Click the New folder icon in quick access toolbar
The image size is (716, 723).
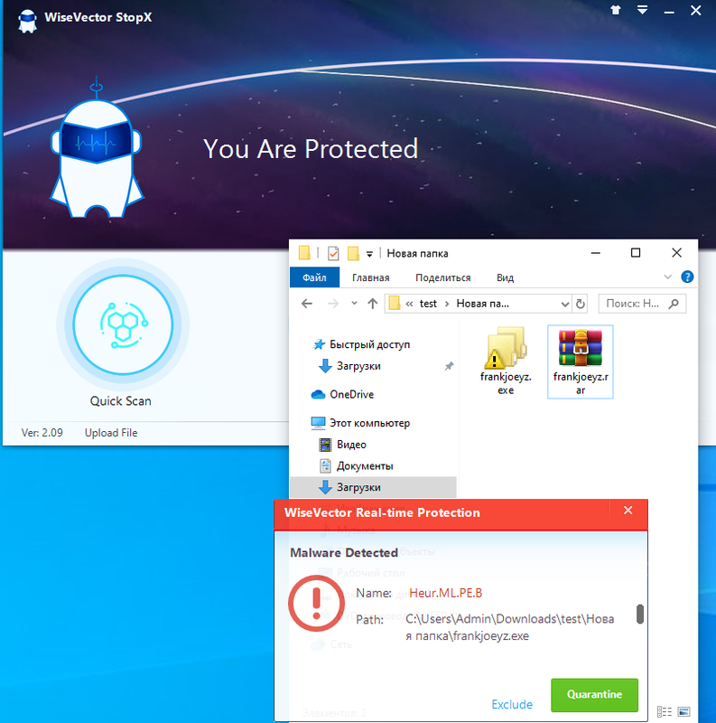353,253
